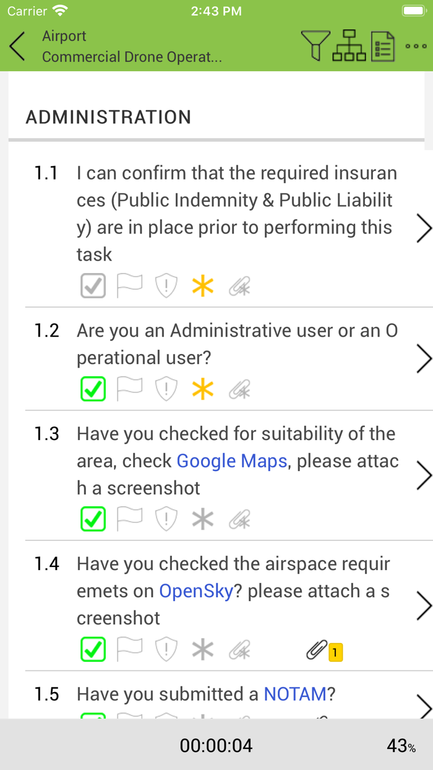Tap the attach icon on question 1.3

[239, 519]
